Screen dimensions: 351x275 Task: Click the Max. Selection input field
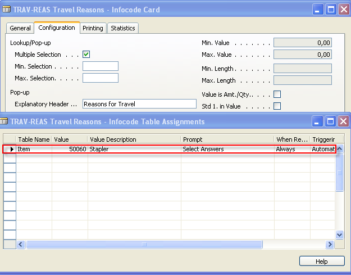point(101,78)
